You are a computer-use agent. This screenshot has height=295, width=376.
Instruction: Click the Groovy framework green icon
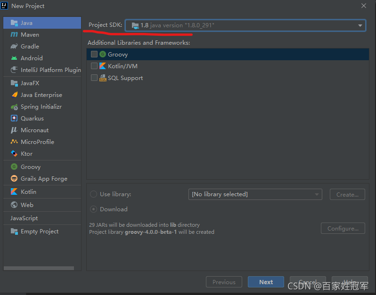[x=103, y=55]
